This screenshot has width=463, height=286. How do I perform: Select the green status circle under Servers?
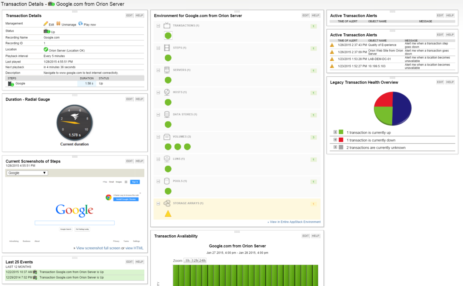click(x=168, y=80)
